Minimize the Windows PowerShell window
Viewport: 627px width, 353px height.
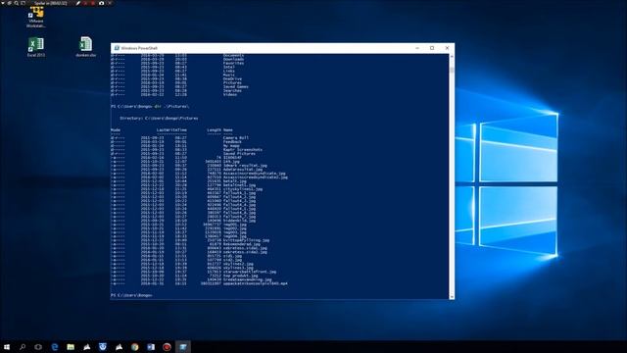[417, 48]
